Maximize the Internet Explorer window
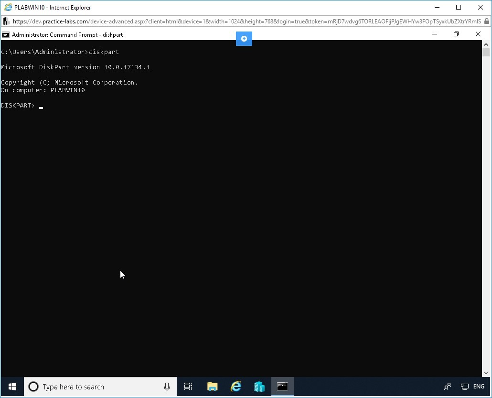The width and height of the screenshot is (492, 398). [459, 7]
